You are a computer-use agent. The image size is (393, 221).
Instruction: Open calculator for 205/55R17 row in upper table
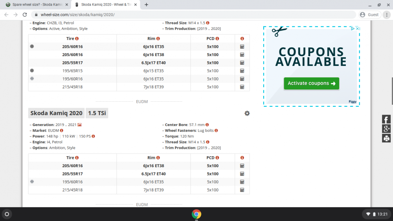pos(242,62)
